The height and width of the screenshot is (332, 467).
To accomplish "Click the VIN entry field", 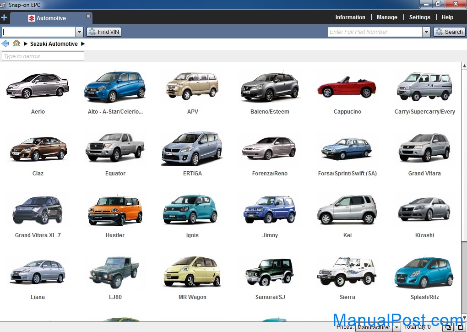I will 38,32.
